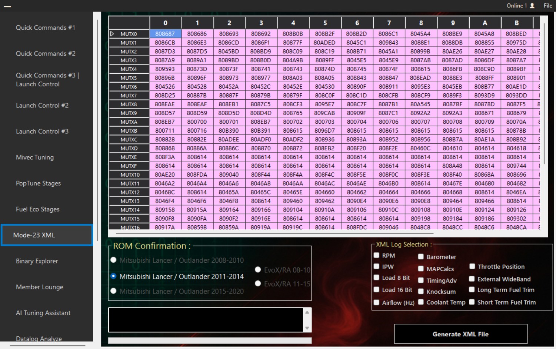Open the File menu
This screenshot has height=349, width=556.
click(547, 6)
